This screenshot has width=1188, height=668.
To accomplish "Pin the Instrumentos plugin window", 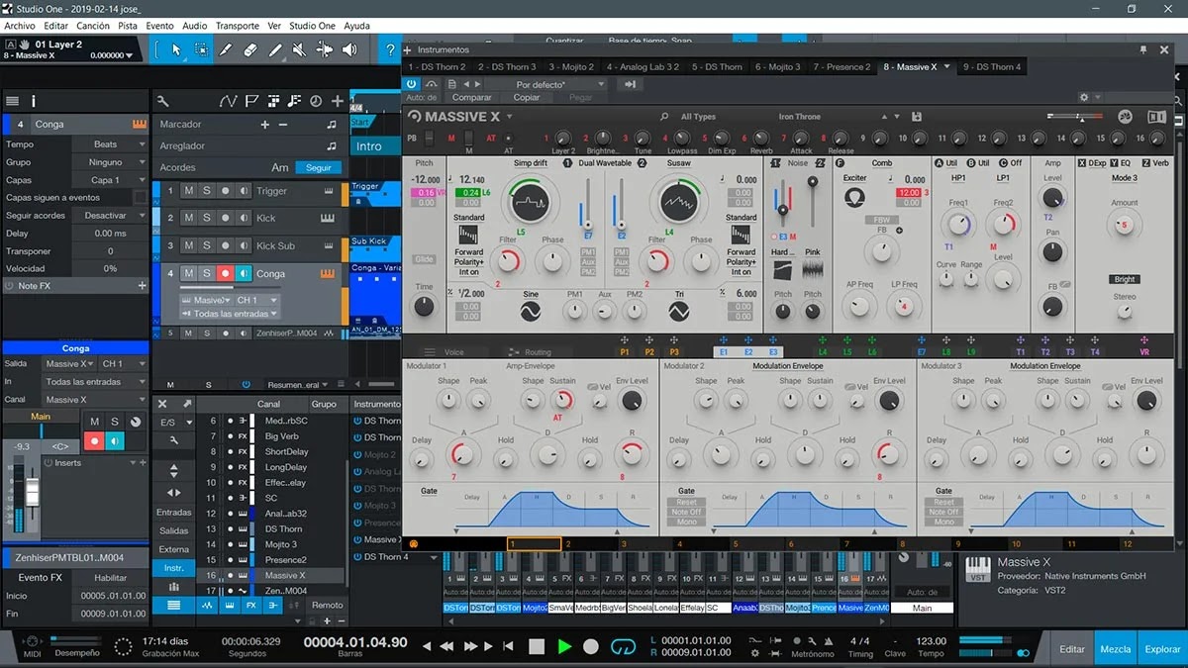I will (1143, 49).
